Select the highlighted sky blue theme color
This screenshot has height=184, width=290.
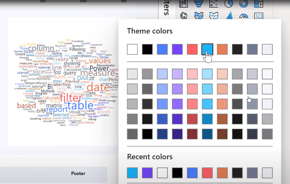tap(207, 49)
